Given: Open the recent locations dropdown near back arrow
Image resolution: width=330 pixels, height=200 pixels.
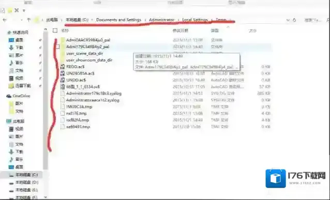Looking at the screenshot, I should pos(21,20).
